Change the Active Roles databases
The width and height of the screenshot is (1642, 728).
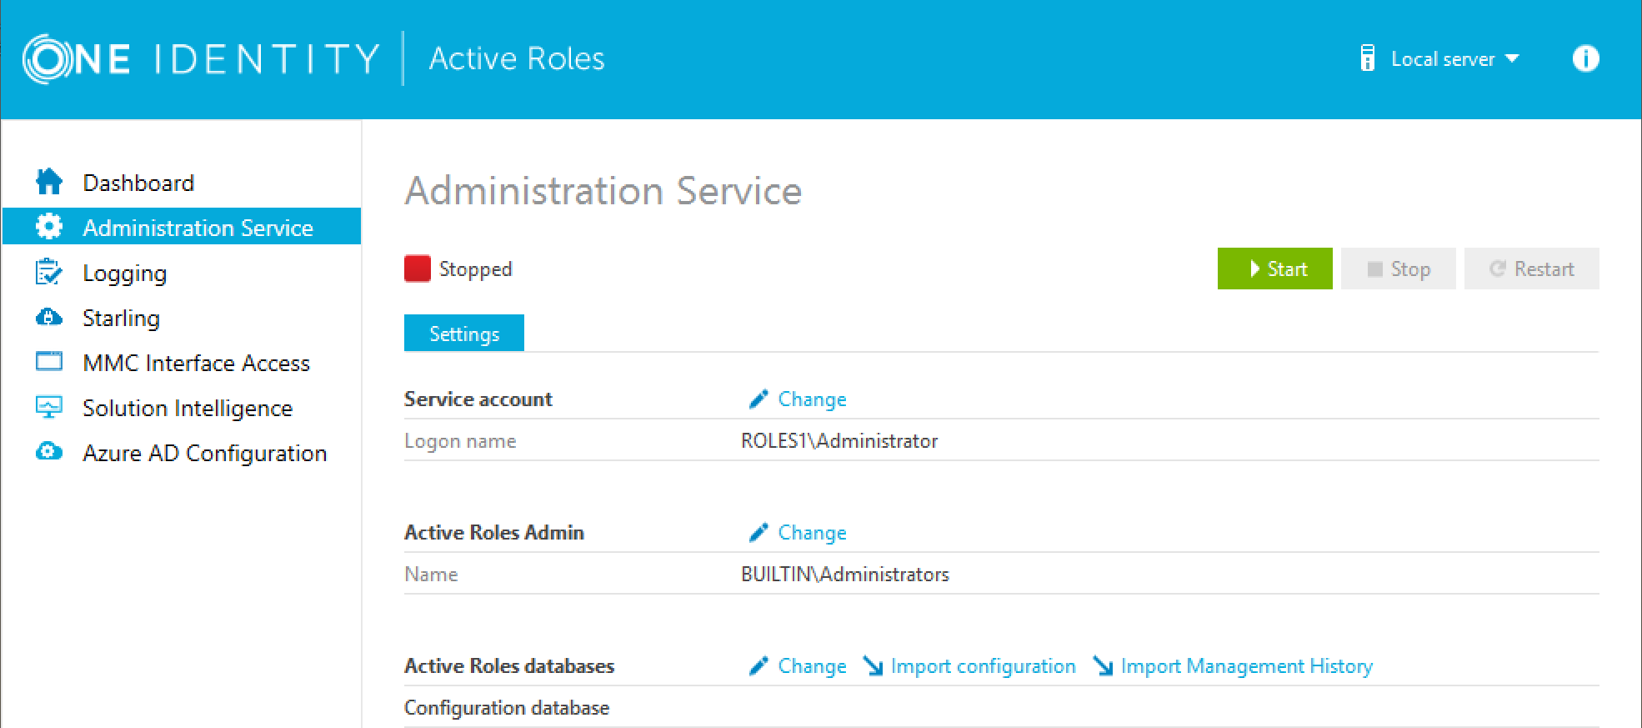812,666
